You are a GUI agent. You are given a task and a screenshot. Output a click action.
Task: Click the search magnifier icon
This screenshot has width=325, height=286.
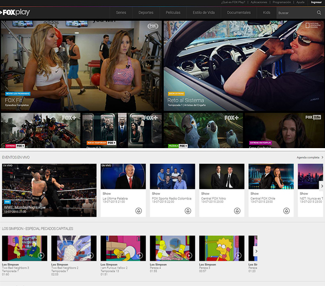[319, 12]
